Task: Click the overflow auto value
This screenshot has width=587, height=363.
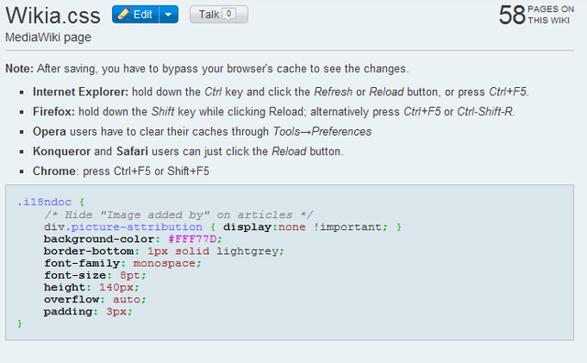Action: [x=127, y=300]
